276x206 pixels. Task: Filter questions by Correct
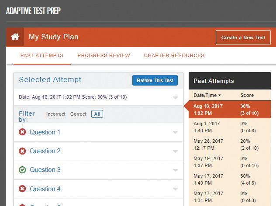click(x=78, y=114)
